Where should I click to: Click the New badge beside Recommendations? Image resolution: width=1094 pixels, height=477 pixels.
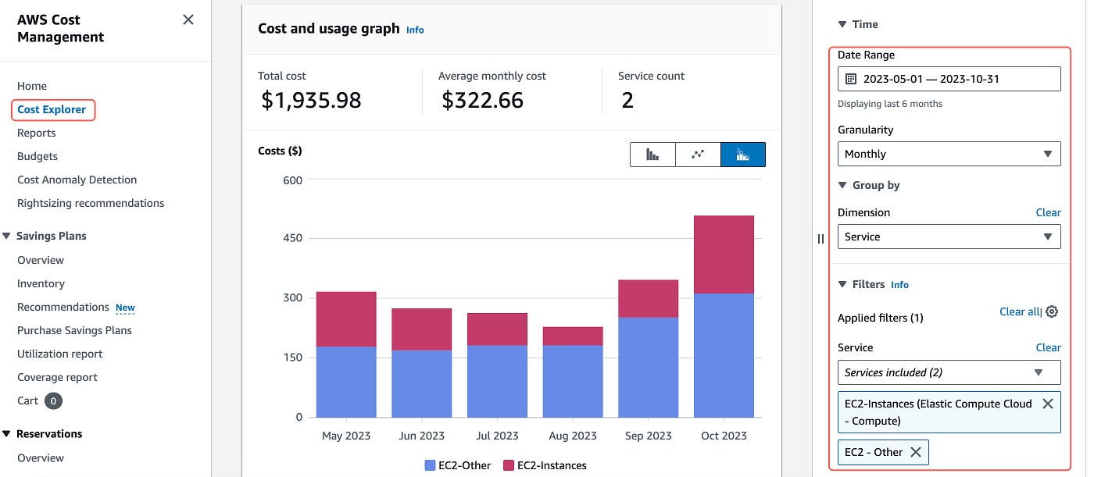(x=125, y=308)
